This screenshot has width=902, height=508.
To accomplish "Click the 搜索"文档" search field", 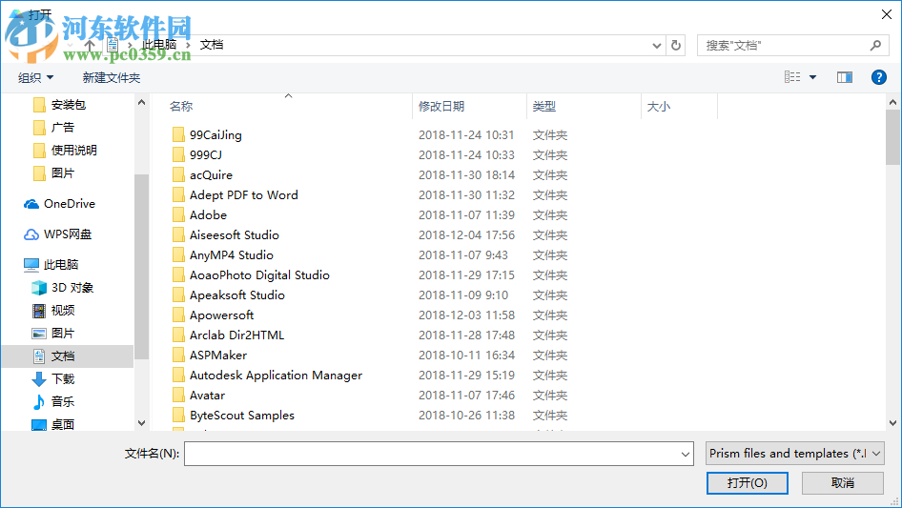I will (x=783, y=46).
